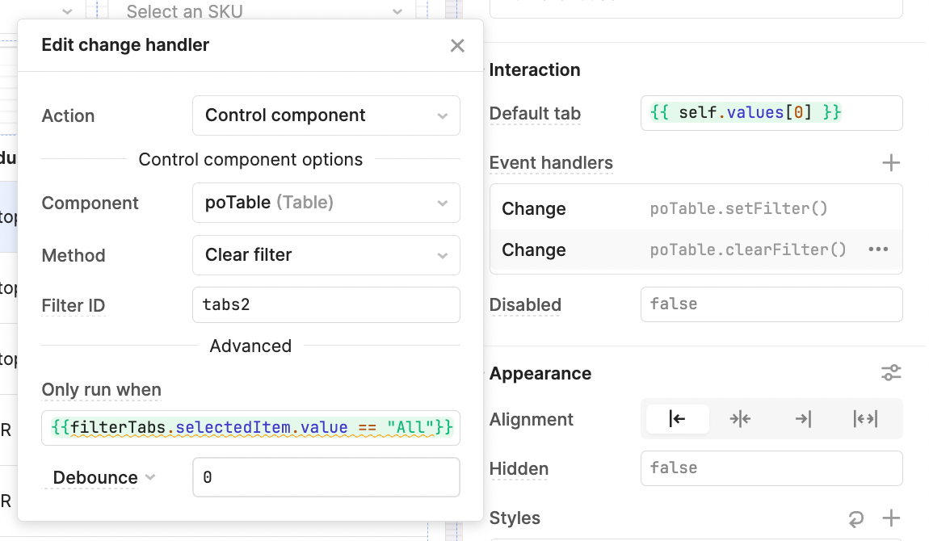
Task: Edit the Only run when expression
Action: click(250, 427)
